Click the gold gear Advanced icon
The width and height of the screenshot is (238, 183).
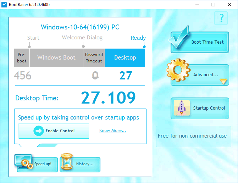(x=178, y=70)
